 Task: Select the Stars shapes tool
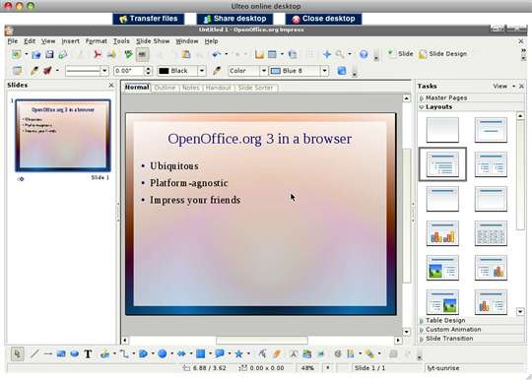pyautogui.click(x=238, y=353)
